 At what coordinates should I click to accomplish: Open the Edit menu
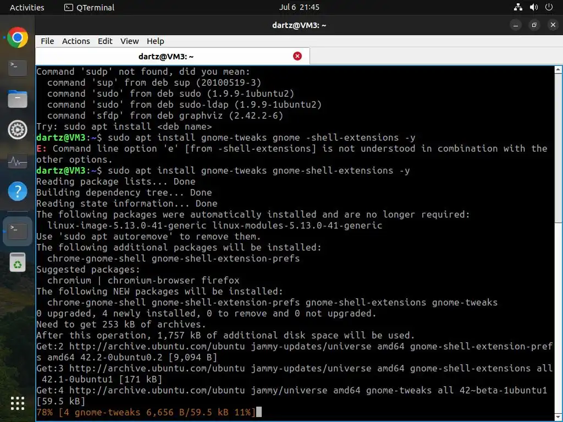105,41
